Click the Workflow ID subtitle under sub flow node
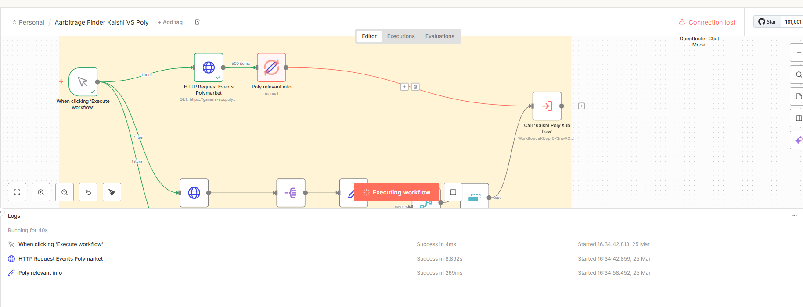The image size is (803, 307). coord(546,138)
